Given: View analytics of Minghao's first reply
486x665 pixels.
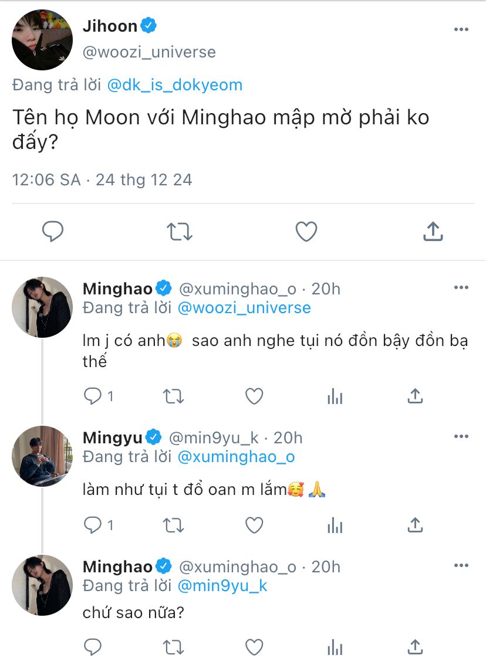Looking at the screenshot, I should [335, 397].
